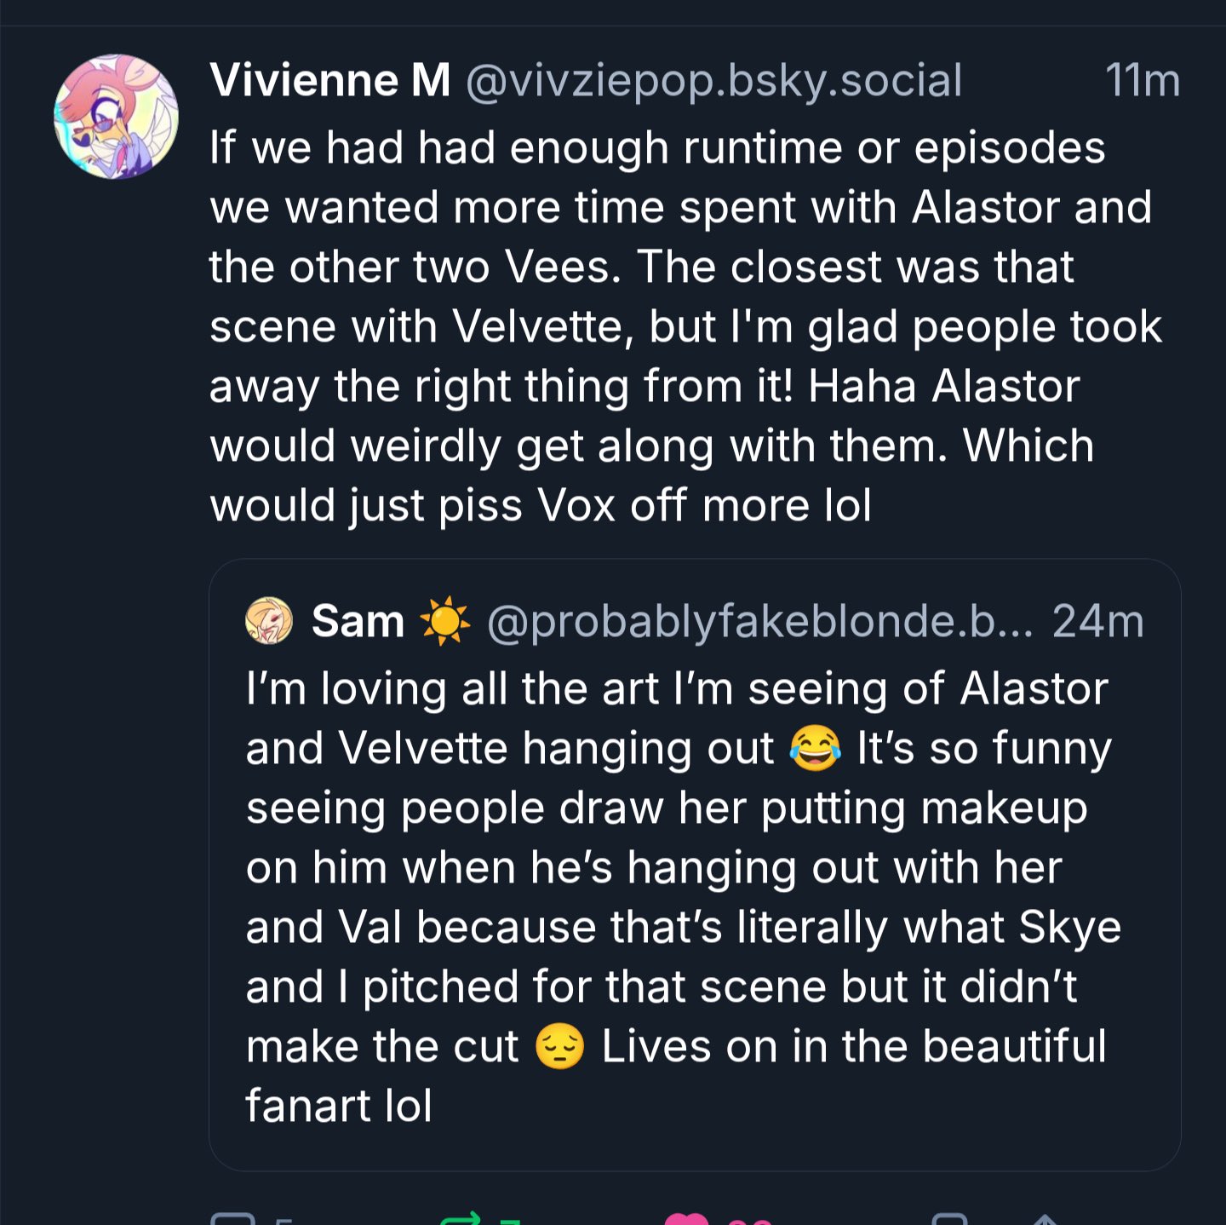Image resolution: width=1226 pixels, height=1225 pixels.
Task: Click the Sam display name
Action: click(x=358, y=621)
